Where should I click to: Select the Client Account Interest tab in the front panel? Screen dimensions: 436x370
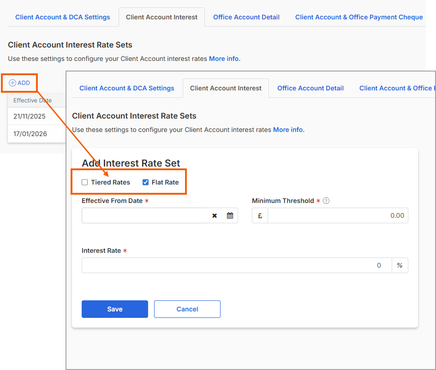click(x=226, y=88)
